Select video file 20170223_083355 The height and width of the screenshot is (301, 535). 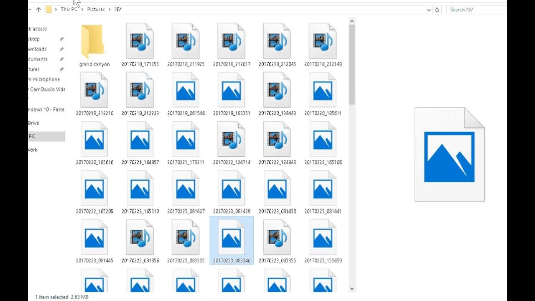click(x=277, y=241)
